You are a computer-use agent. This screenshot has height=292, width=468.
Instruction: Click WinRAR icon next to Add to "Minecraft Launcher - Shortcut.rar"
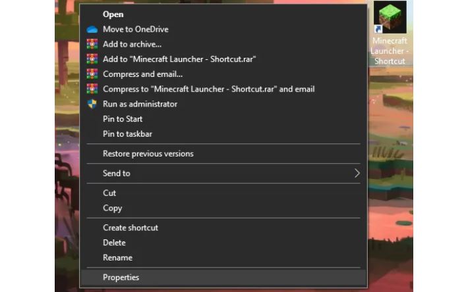92,59
